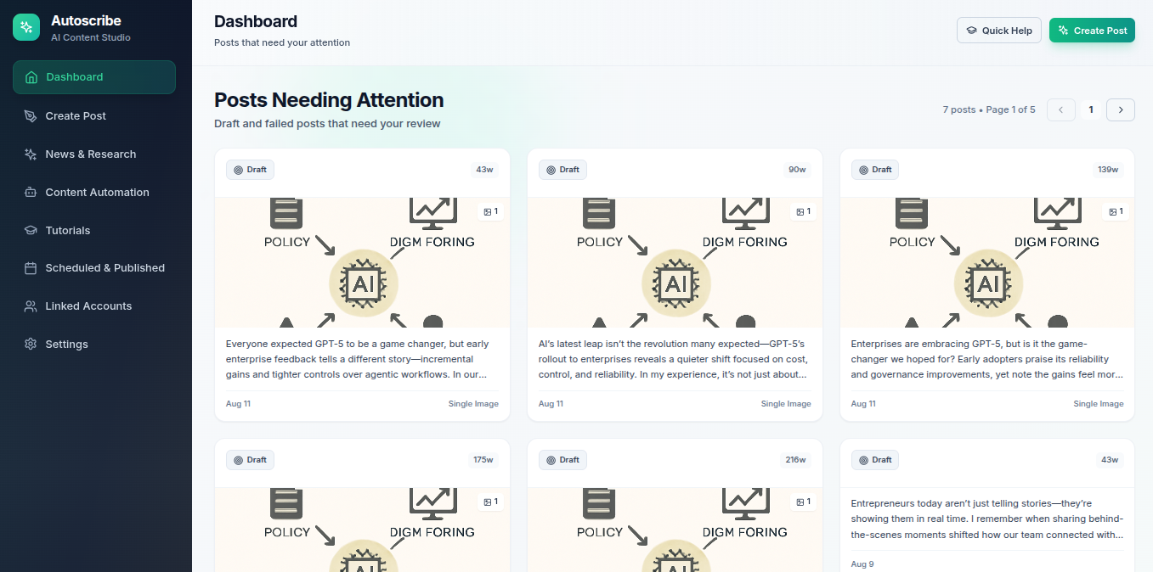The height and width of the screenshot is (572, 1153).
Task: Open the Entrepreneurs draft post text
Action: click(986, 519)
